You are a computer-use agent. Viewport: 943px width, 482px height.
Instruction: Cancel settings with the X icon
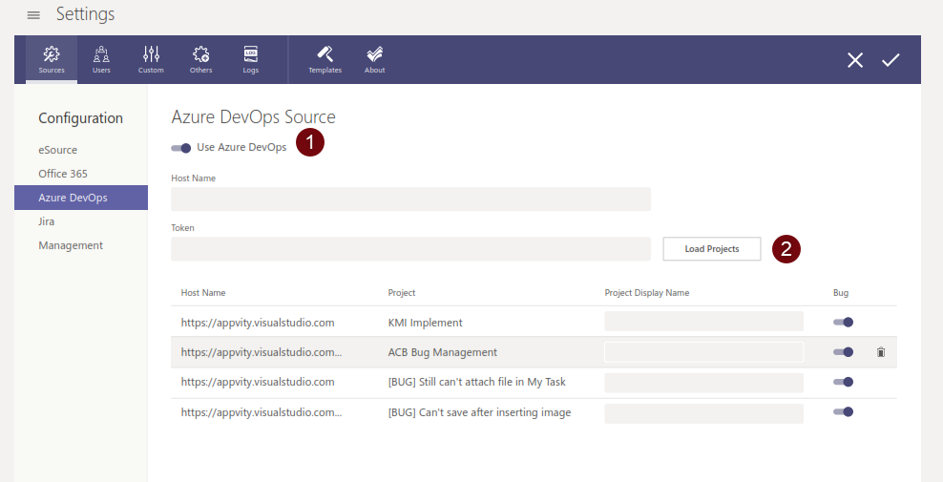click(855, 60)
